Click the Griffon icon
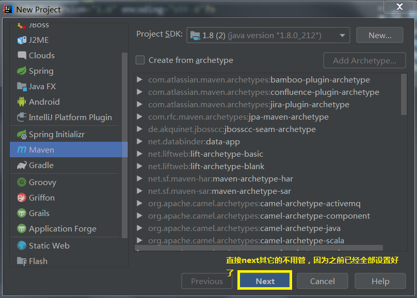 pos(22,197)
